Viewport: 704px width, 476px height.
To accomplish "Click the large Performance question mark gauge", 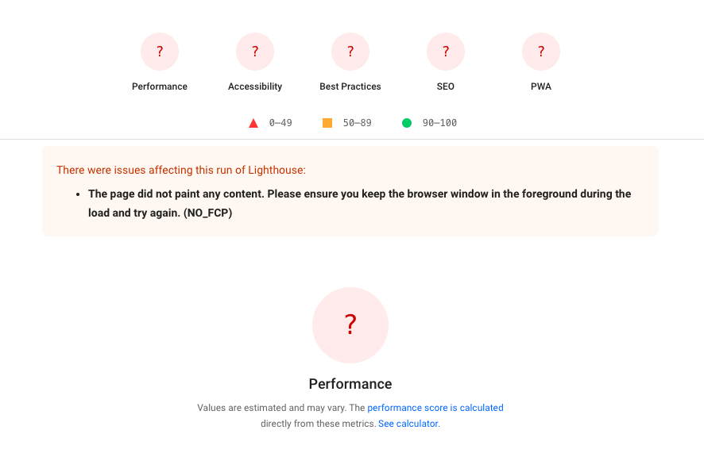I will click(350, 325).
